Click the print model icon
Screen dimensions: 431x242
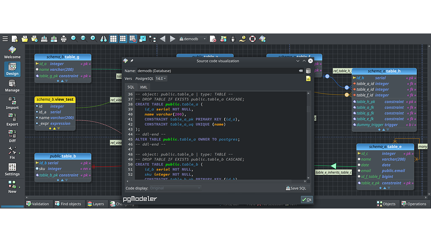[64, 39]
